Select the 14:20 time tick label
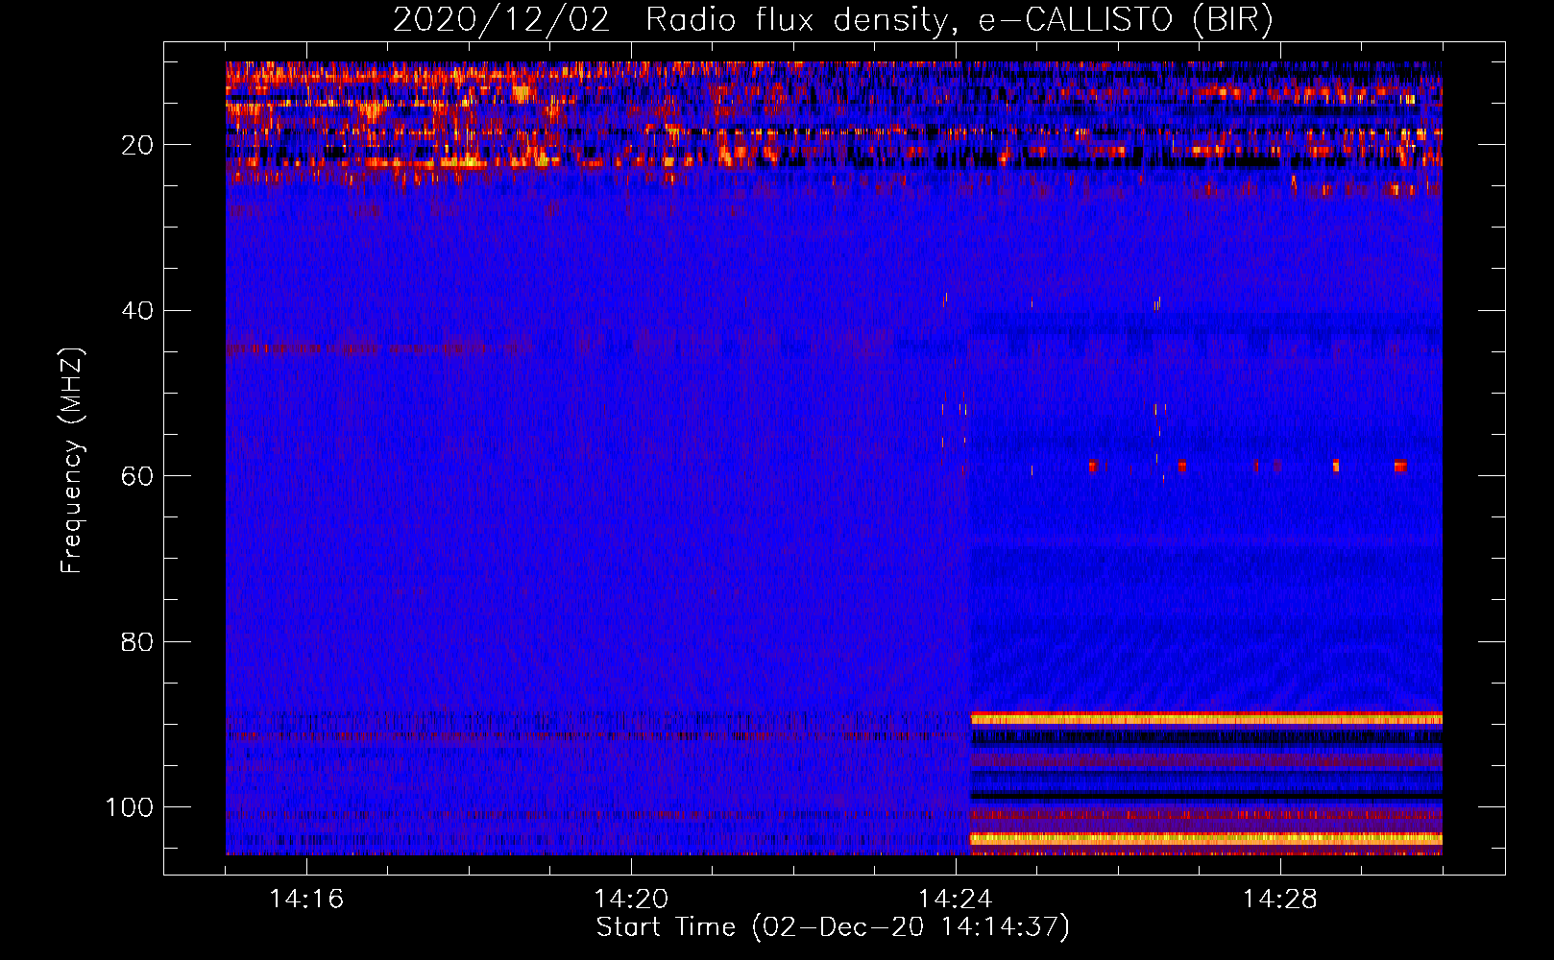1554x960 pixels. click(631, 900)
